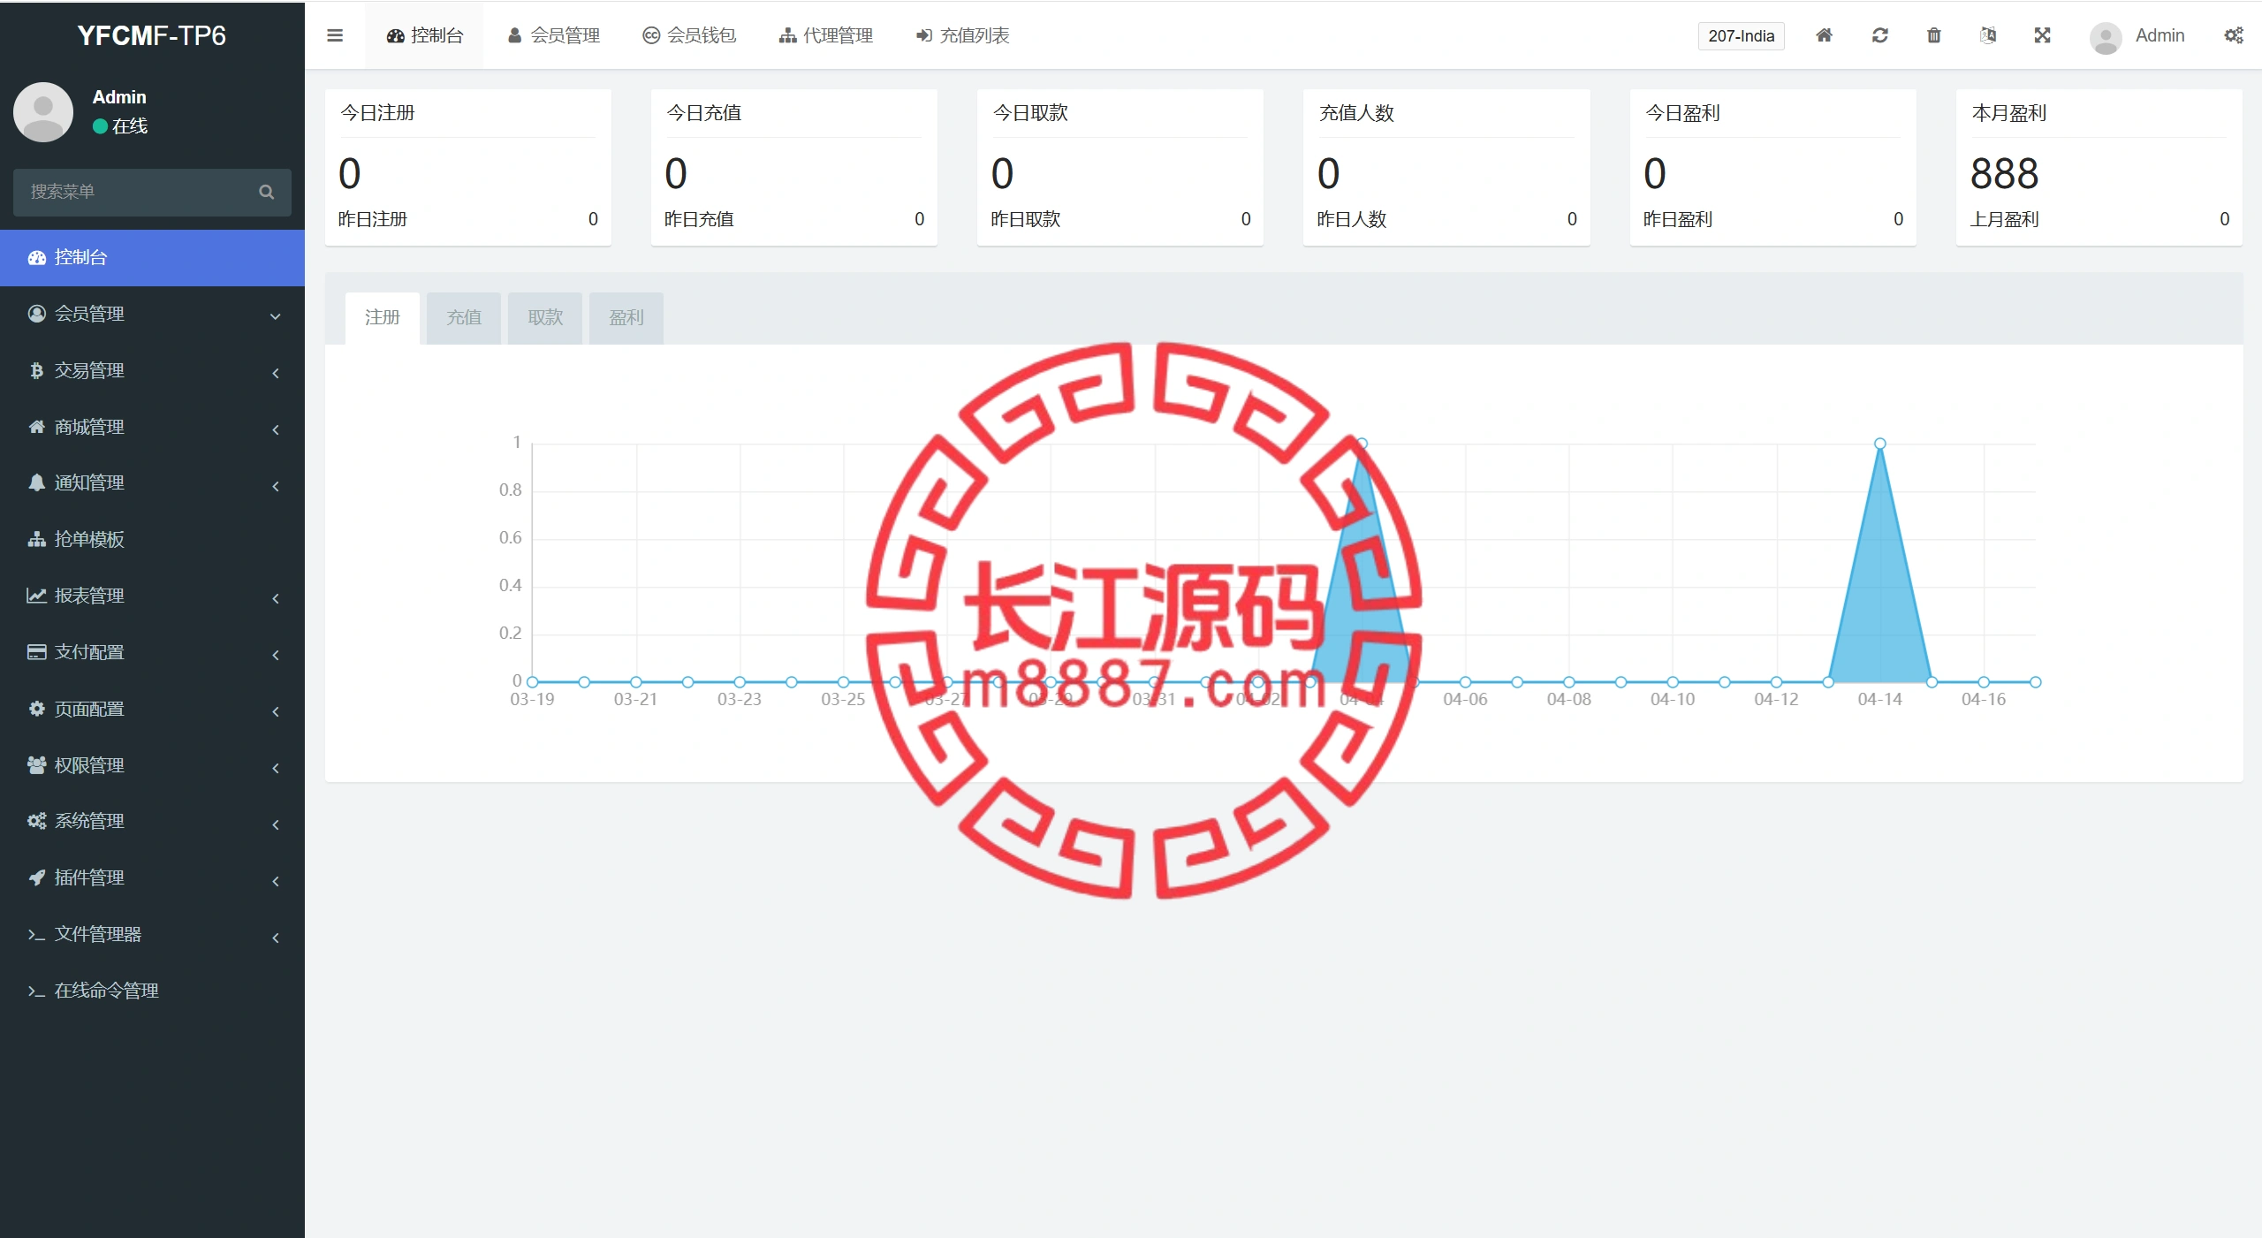Click the refresh icon in top bar
This screenshot has width=2262, height=1238.
point(1880,35)
